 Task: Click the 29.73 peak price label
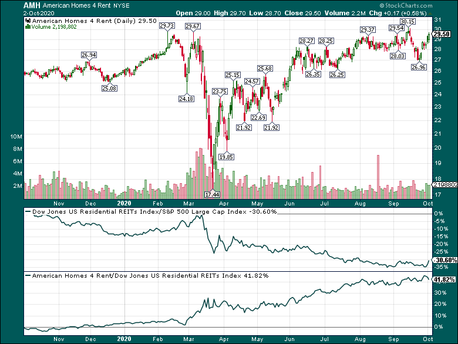point(167,26)
